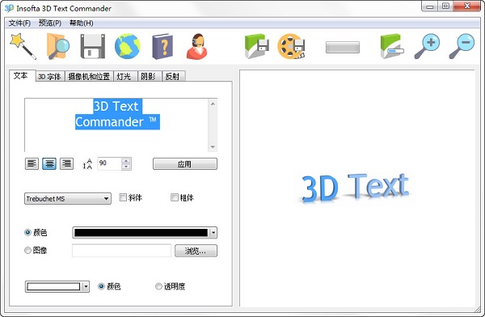The width and height of the screenshot is (485, 317).
Task: Align text left
Action: pyautogui.click(x=32, y=163)
